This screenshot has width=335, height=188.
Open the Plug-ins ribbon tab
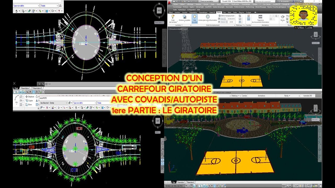pyautogui.click(x=241, y=12)
